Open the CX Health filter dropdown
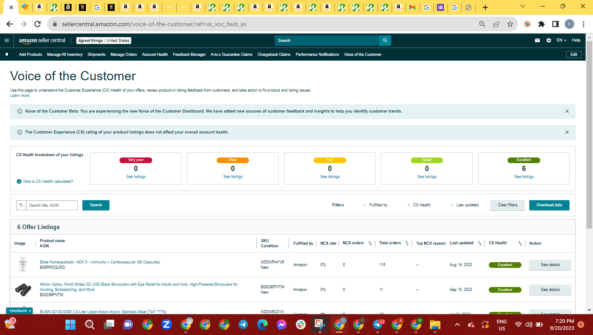This screenshot has height=335, width=593. [419, 205]
